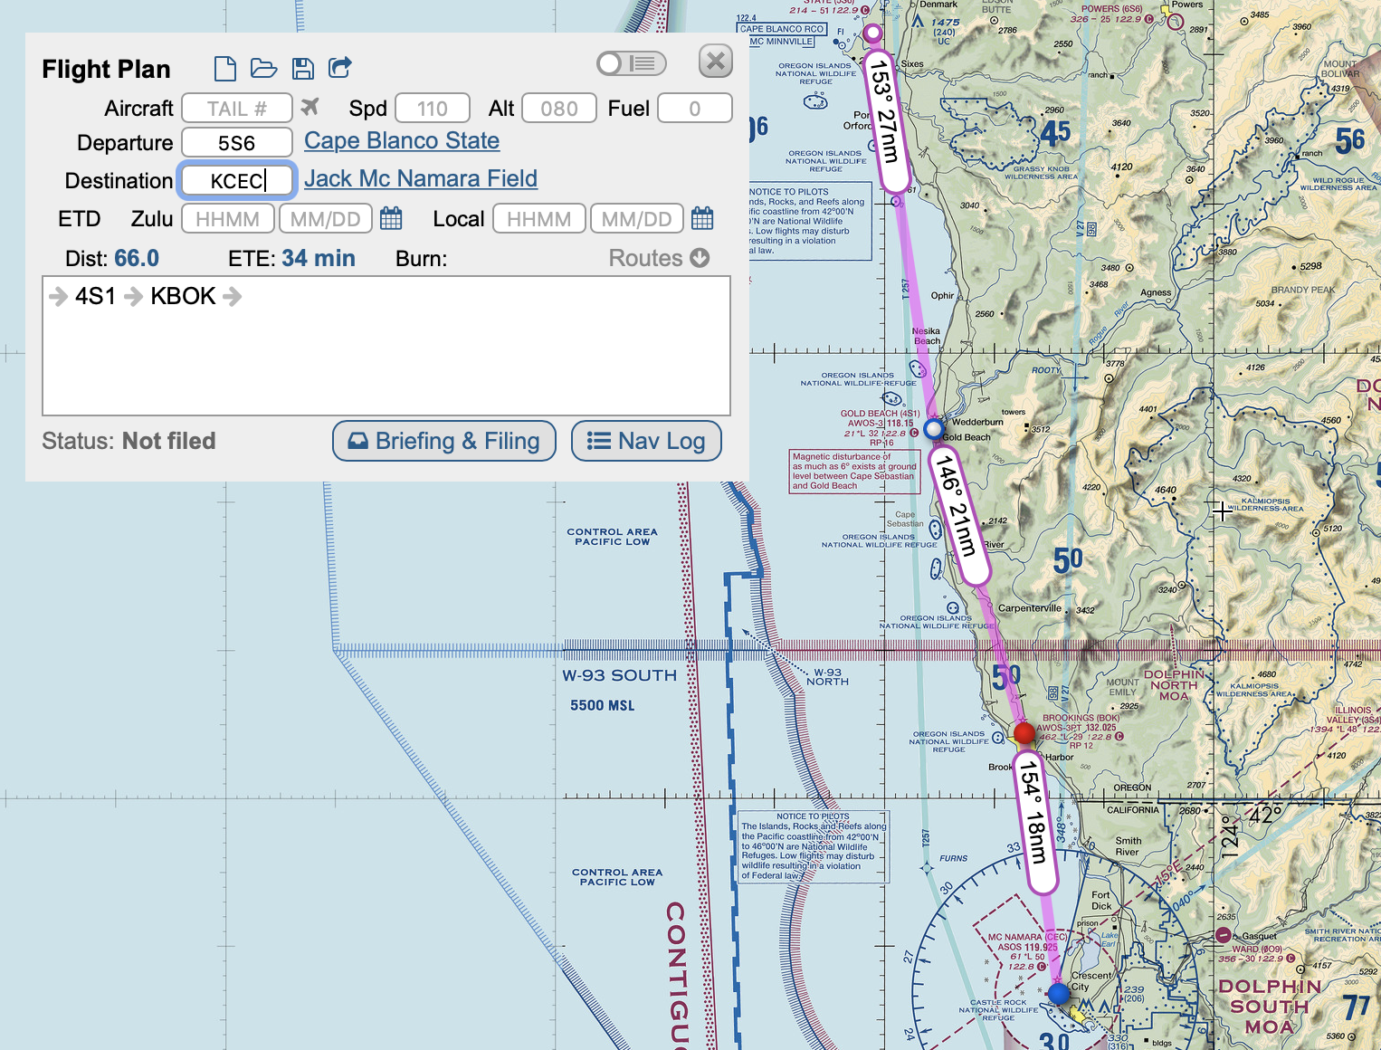Click the Destination field showing KCEC
Viewport: 1381px width, 1050px height.
237,180
